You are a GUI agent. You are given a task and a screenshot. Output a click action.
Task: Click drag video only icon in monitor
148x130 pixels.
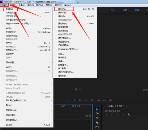point(76,89)
